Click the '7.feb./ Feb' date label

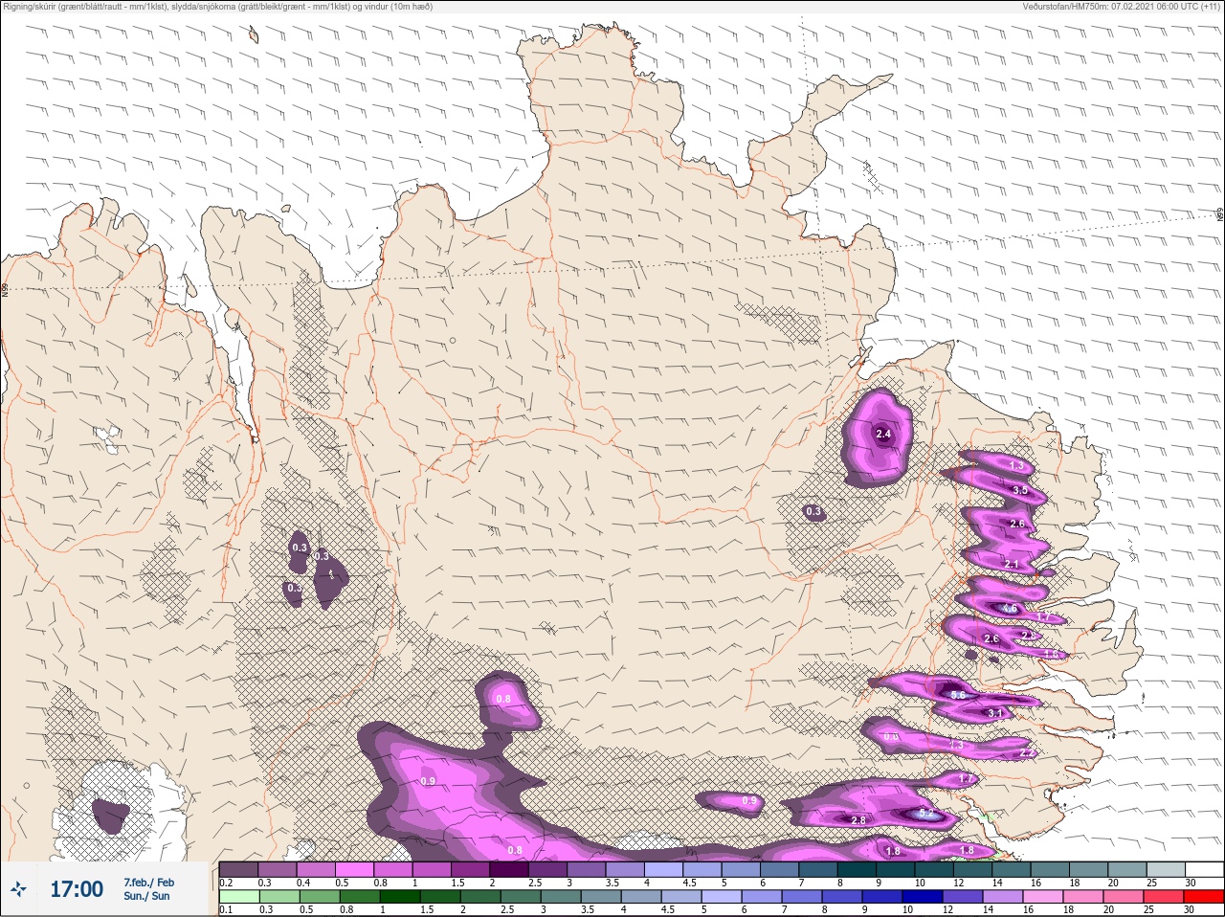148,882
